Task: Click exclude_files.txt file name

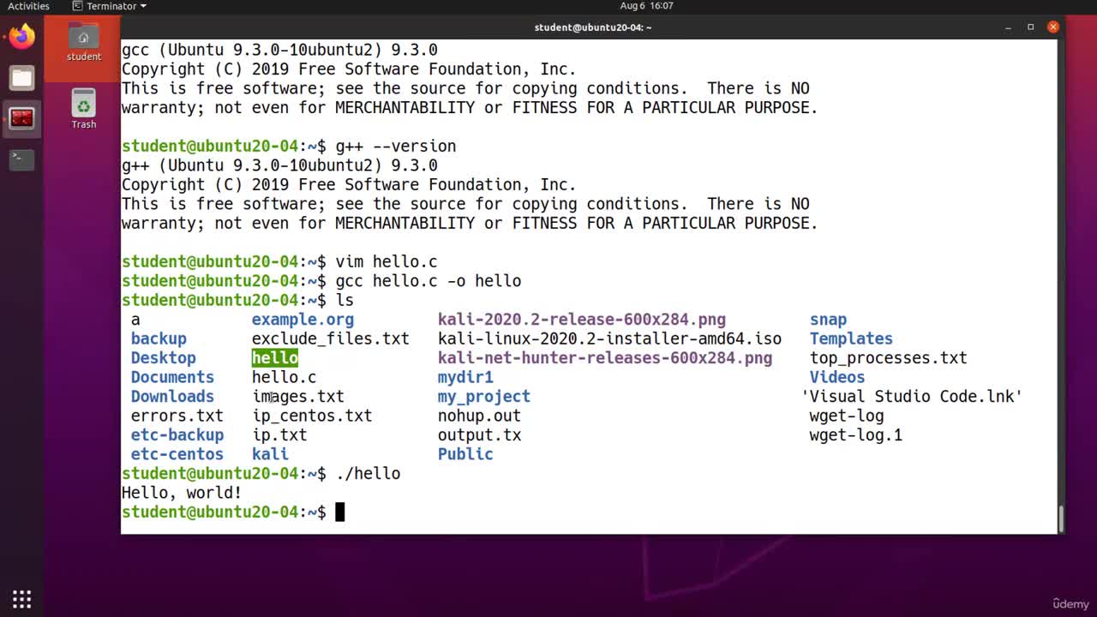Action: coord(330,338)
